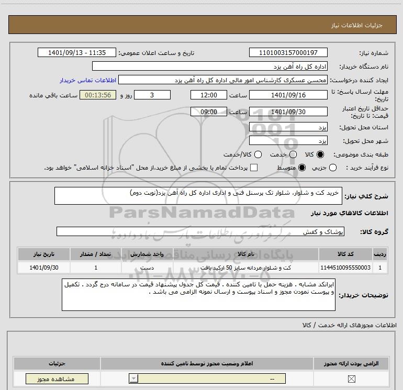
Task: Click need date cell 1401/09/30 in table
Action: pyautogui.click(x=44, y=268)
